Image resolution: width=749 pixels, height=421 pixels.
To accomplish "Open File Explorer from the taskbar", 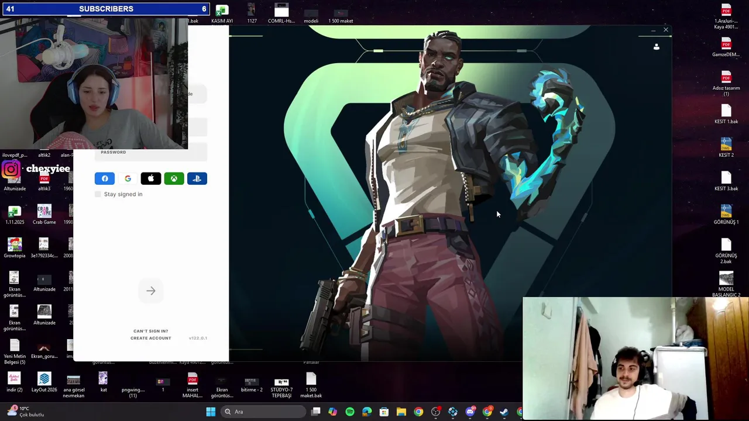I will [x=401, y=412].
